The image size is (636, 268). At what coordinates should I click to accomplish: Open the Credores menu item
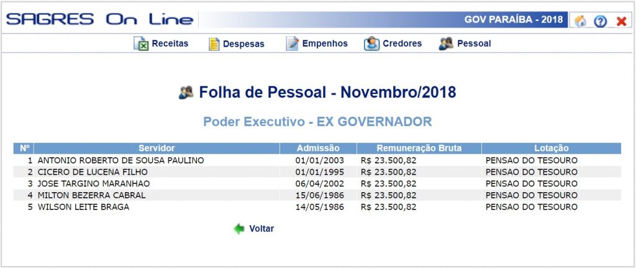(x=402, y=44)
